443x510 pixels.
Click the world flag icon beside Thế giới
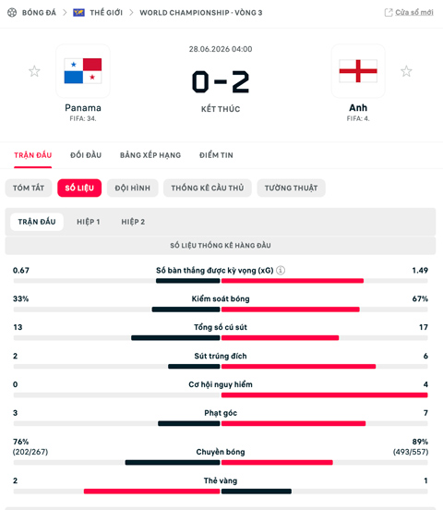pos(78,13)
